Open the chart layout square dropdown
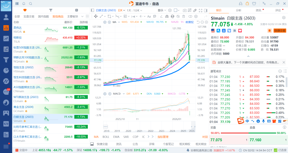The height and width of the screenshot is (153, 288). tap(177, 10)
